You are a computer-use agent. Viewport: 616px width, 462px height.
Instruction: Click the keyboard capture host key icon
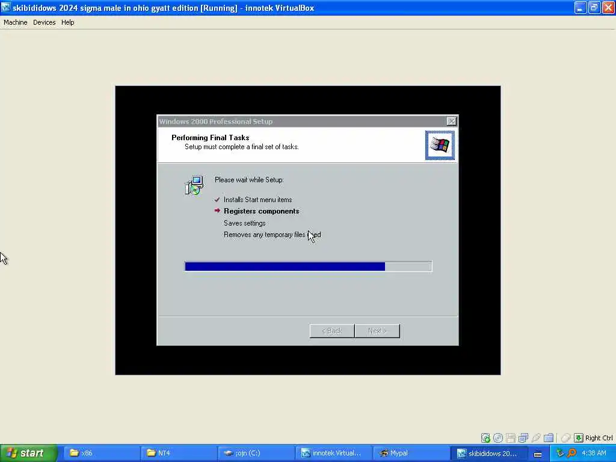pyautogui.click(x=578, y=438)
